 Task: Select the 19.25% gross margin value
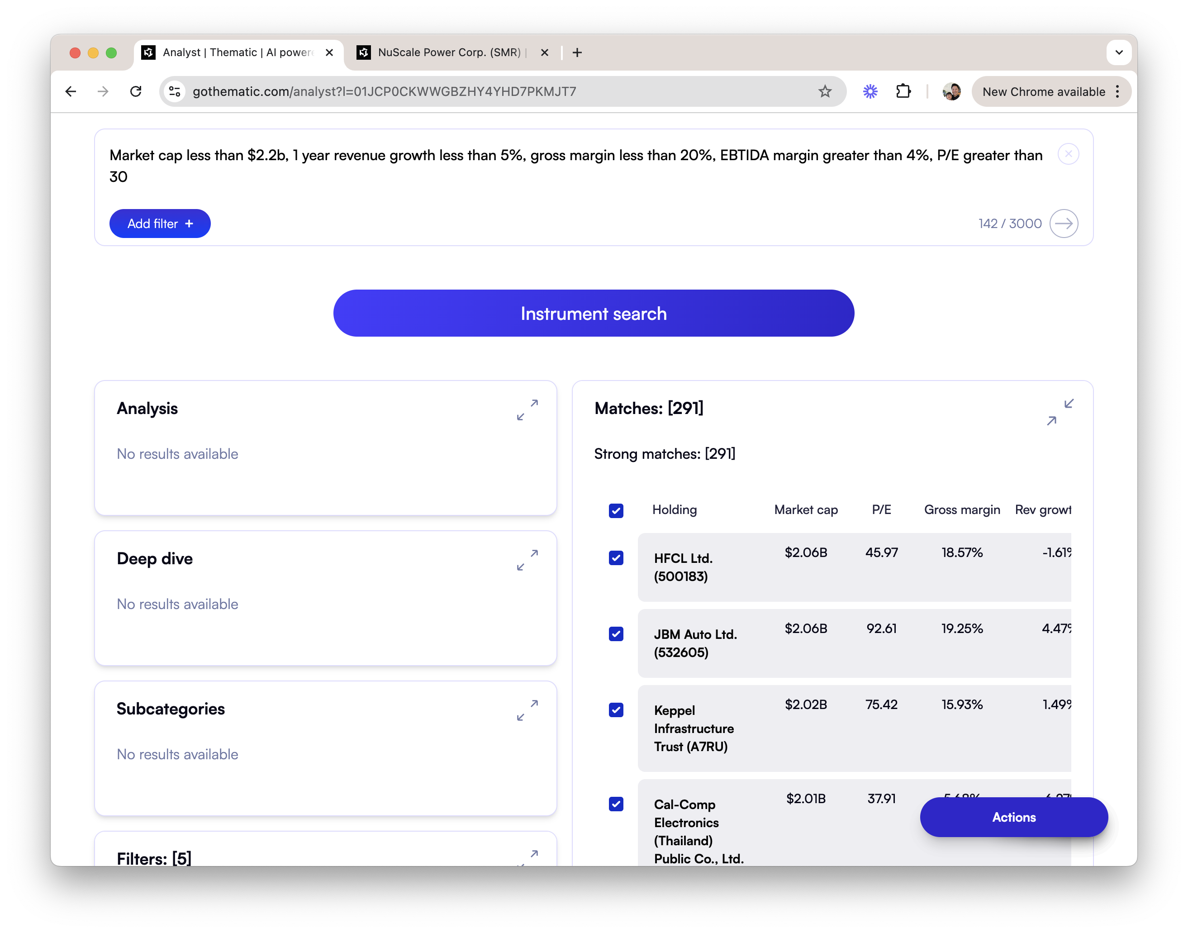[x=962, y=628]
